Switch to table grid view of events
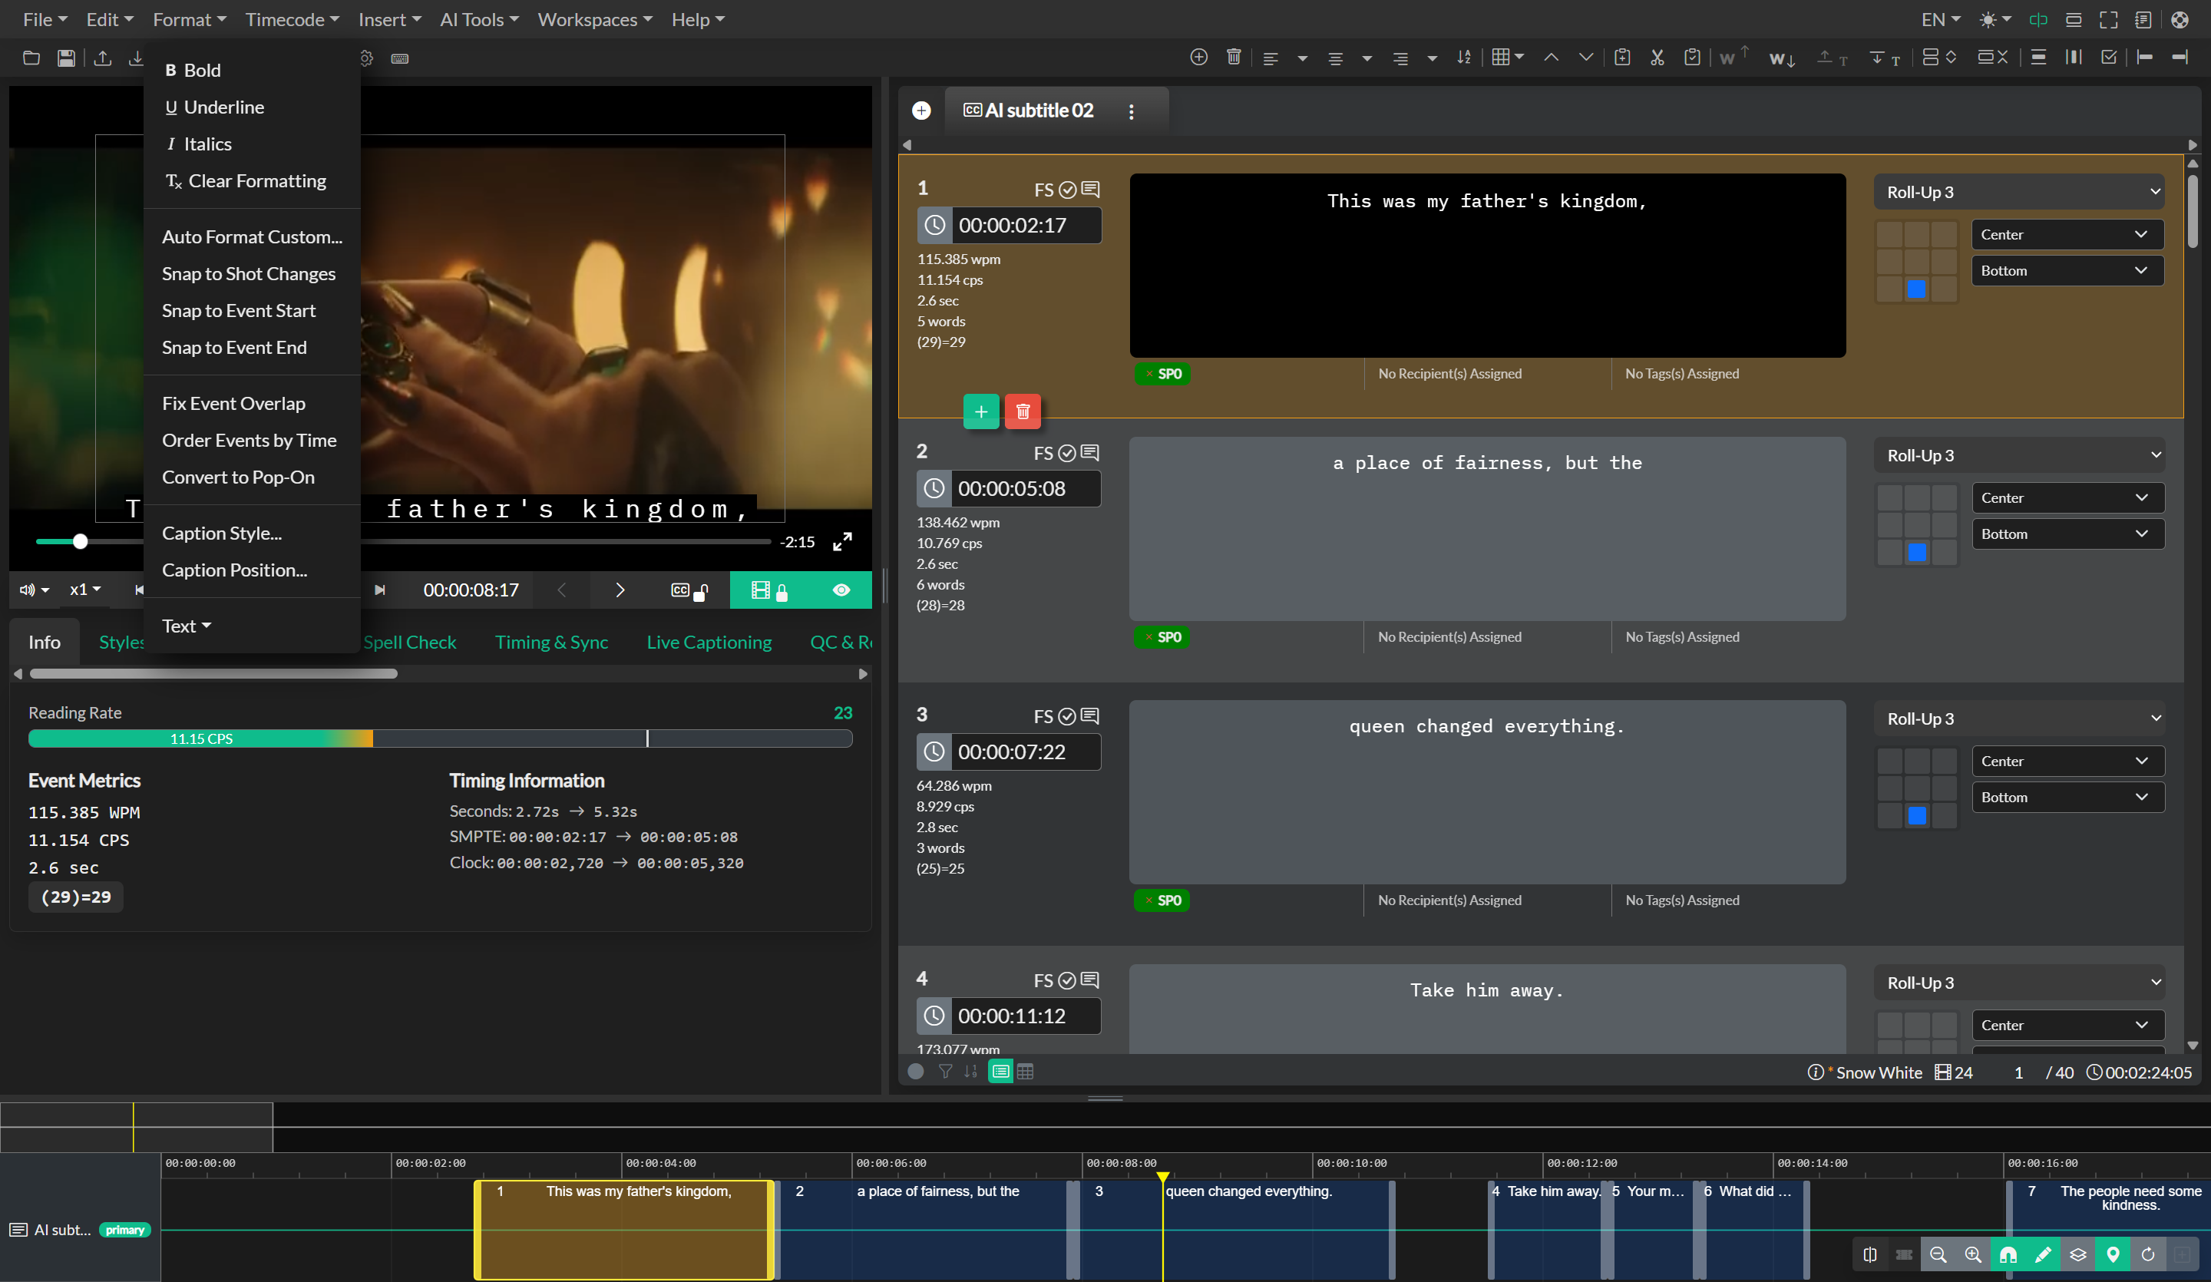The image size is (2211, 1282). (x=1025, y=1072)
